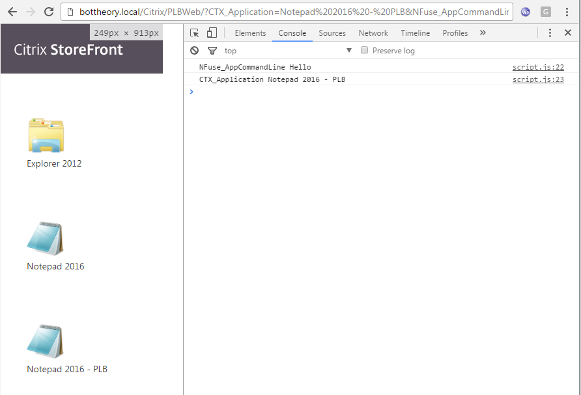Enable the Preserve log checkbox
The width and height of the screenshot is (581, 395).
coord(365,51)
